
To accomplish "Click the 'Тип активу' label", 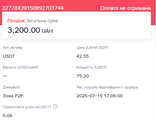I will click(x=13, y=47).
